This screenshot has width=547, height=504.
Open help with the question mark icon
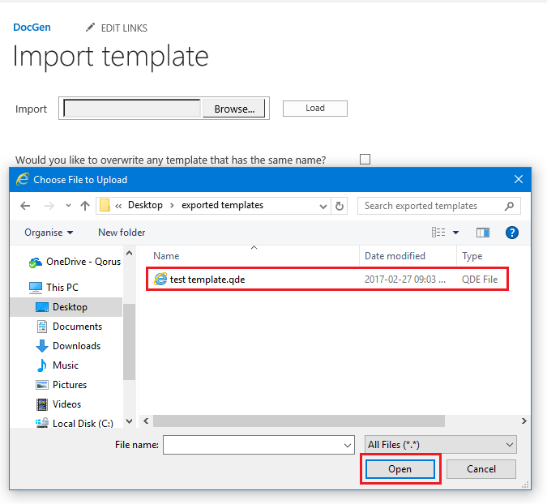(x=512, y=233)
